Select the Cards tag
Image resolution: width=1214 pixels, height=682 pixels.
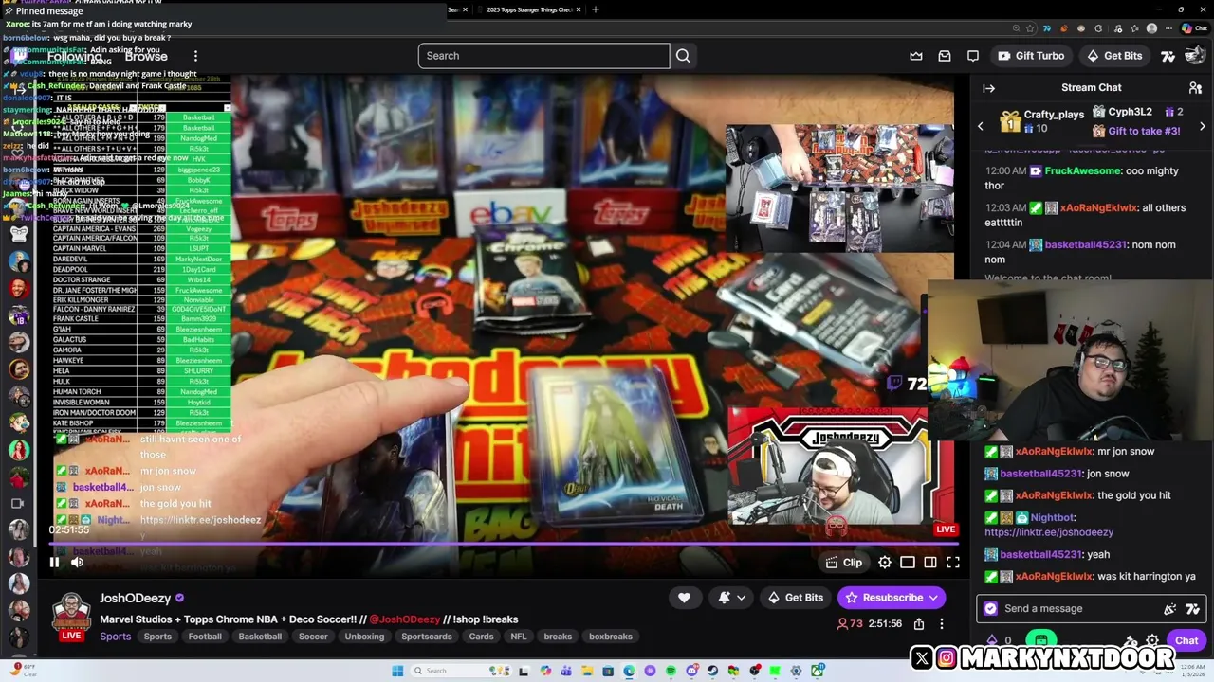tap(481, 637)
